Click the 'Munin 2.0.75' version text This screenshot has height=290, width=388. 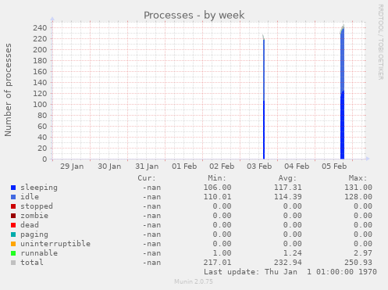[194, 281]
